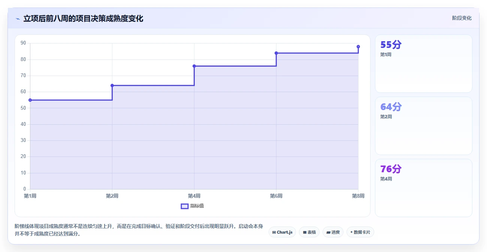Click the 指标值 legend color box
The width and height of the screenshot is (487, 252).
(x=184, y=206)
